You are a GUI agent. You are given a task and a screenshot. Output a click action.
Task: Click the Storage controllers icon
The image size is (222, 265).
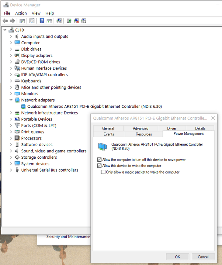(17, 157)
